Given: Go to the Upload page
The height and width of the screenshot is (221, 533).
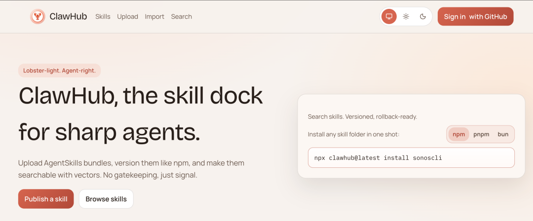Looking at the screenshot, I should pyautogui.click(x=127, y=17).
